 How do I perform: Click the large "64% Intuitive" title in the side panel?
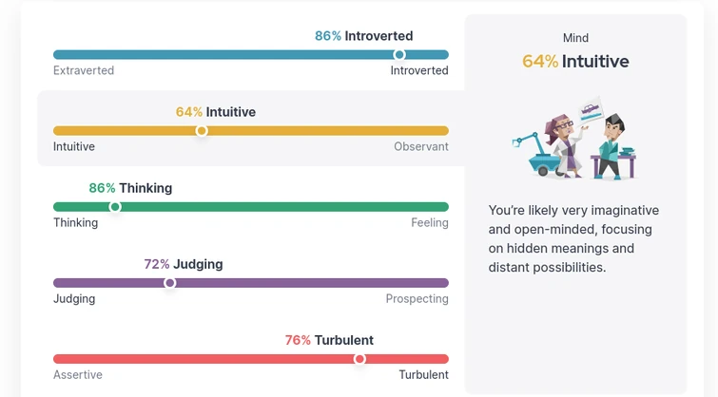[x=575, y=62]
